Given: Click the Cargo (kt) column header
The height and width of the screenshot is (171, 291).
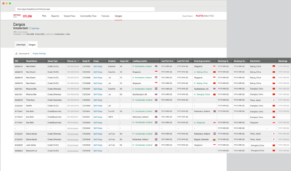Looking at the screenshot, I should pos(125,61).
